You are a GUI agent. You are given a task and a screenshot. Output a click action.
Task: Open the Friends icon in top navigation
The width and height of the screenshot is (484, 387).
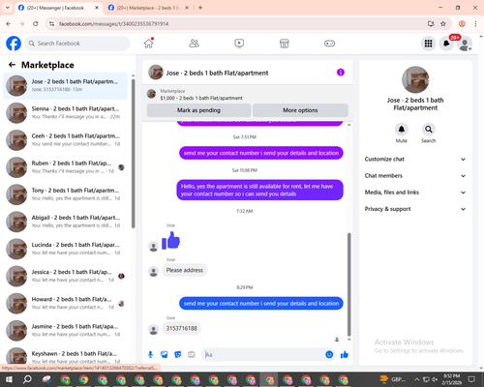[194, 44]
